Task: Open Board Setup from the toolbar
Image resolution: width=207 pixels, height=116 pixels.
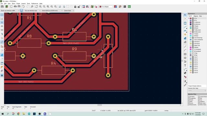Action: 6,6
